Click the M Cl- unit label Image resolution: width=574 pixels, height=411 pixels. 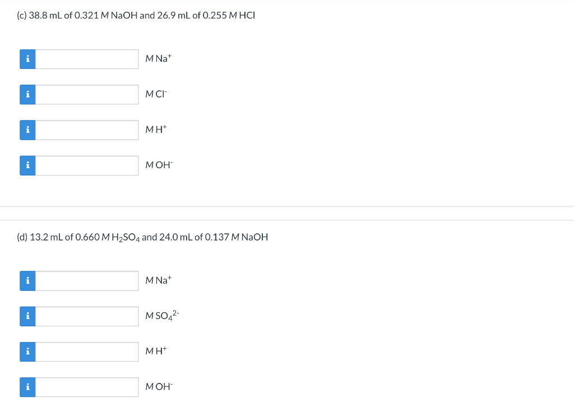(156, 94)
